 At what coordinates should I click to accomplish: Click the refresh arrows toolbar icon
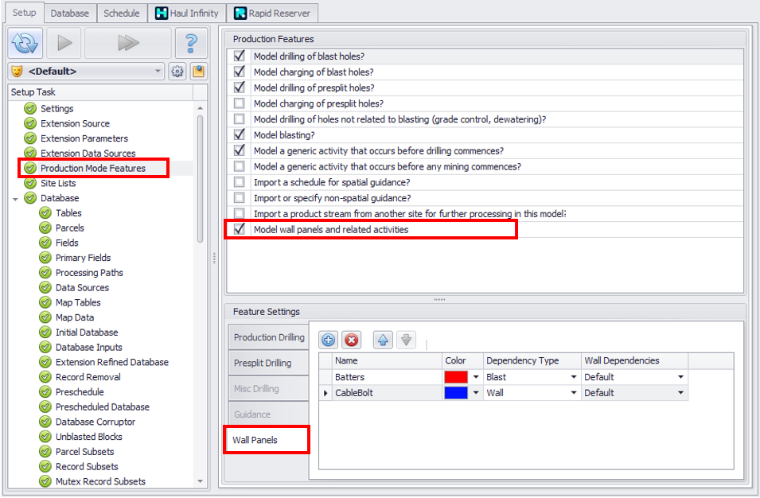[25, 43]
